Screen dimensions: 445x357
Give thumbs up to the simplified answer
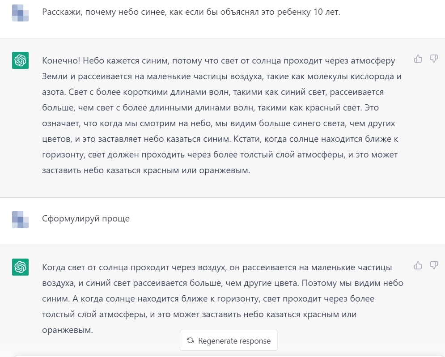[418, 265]
